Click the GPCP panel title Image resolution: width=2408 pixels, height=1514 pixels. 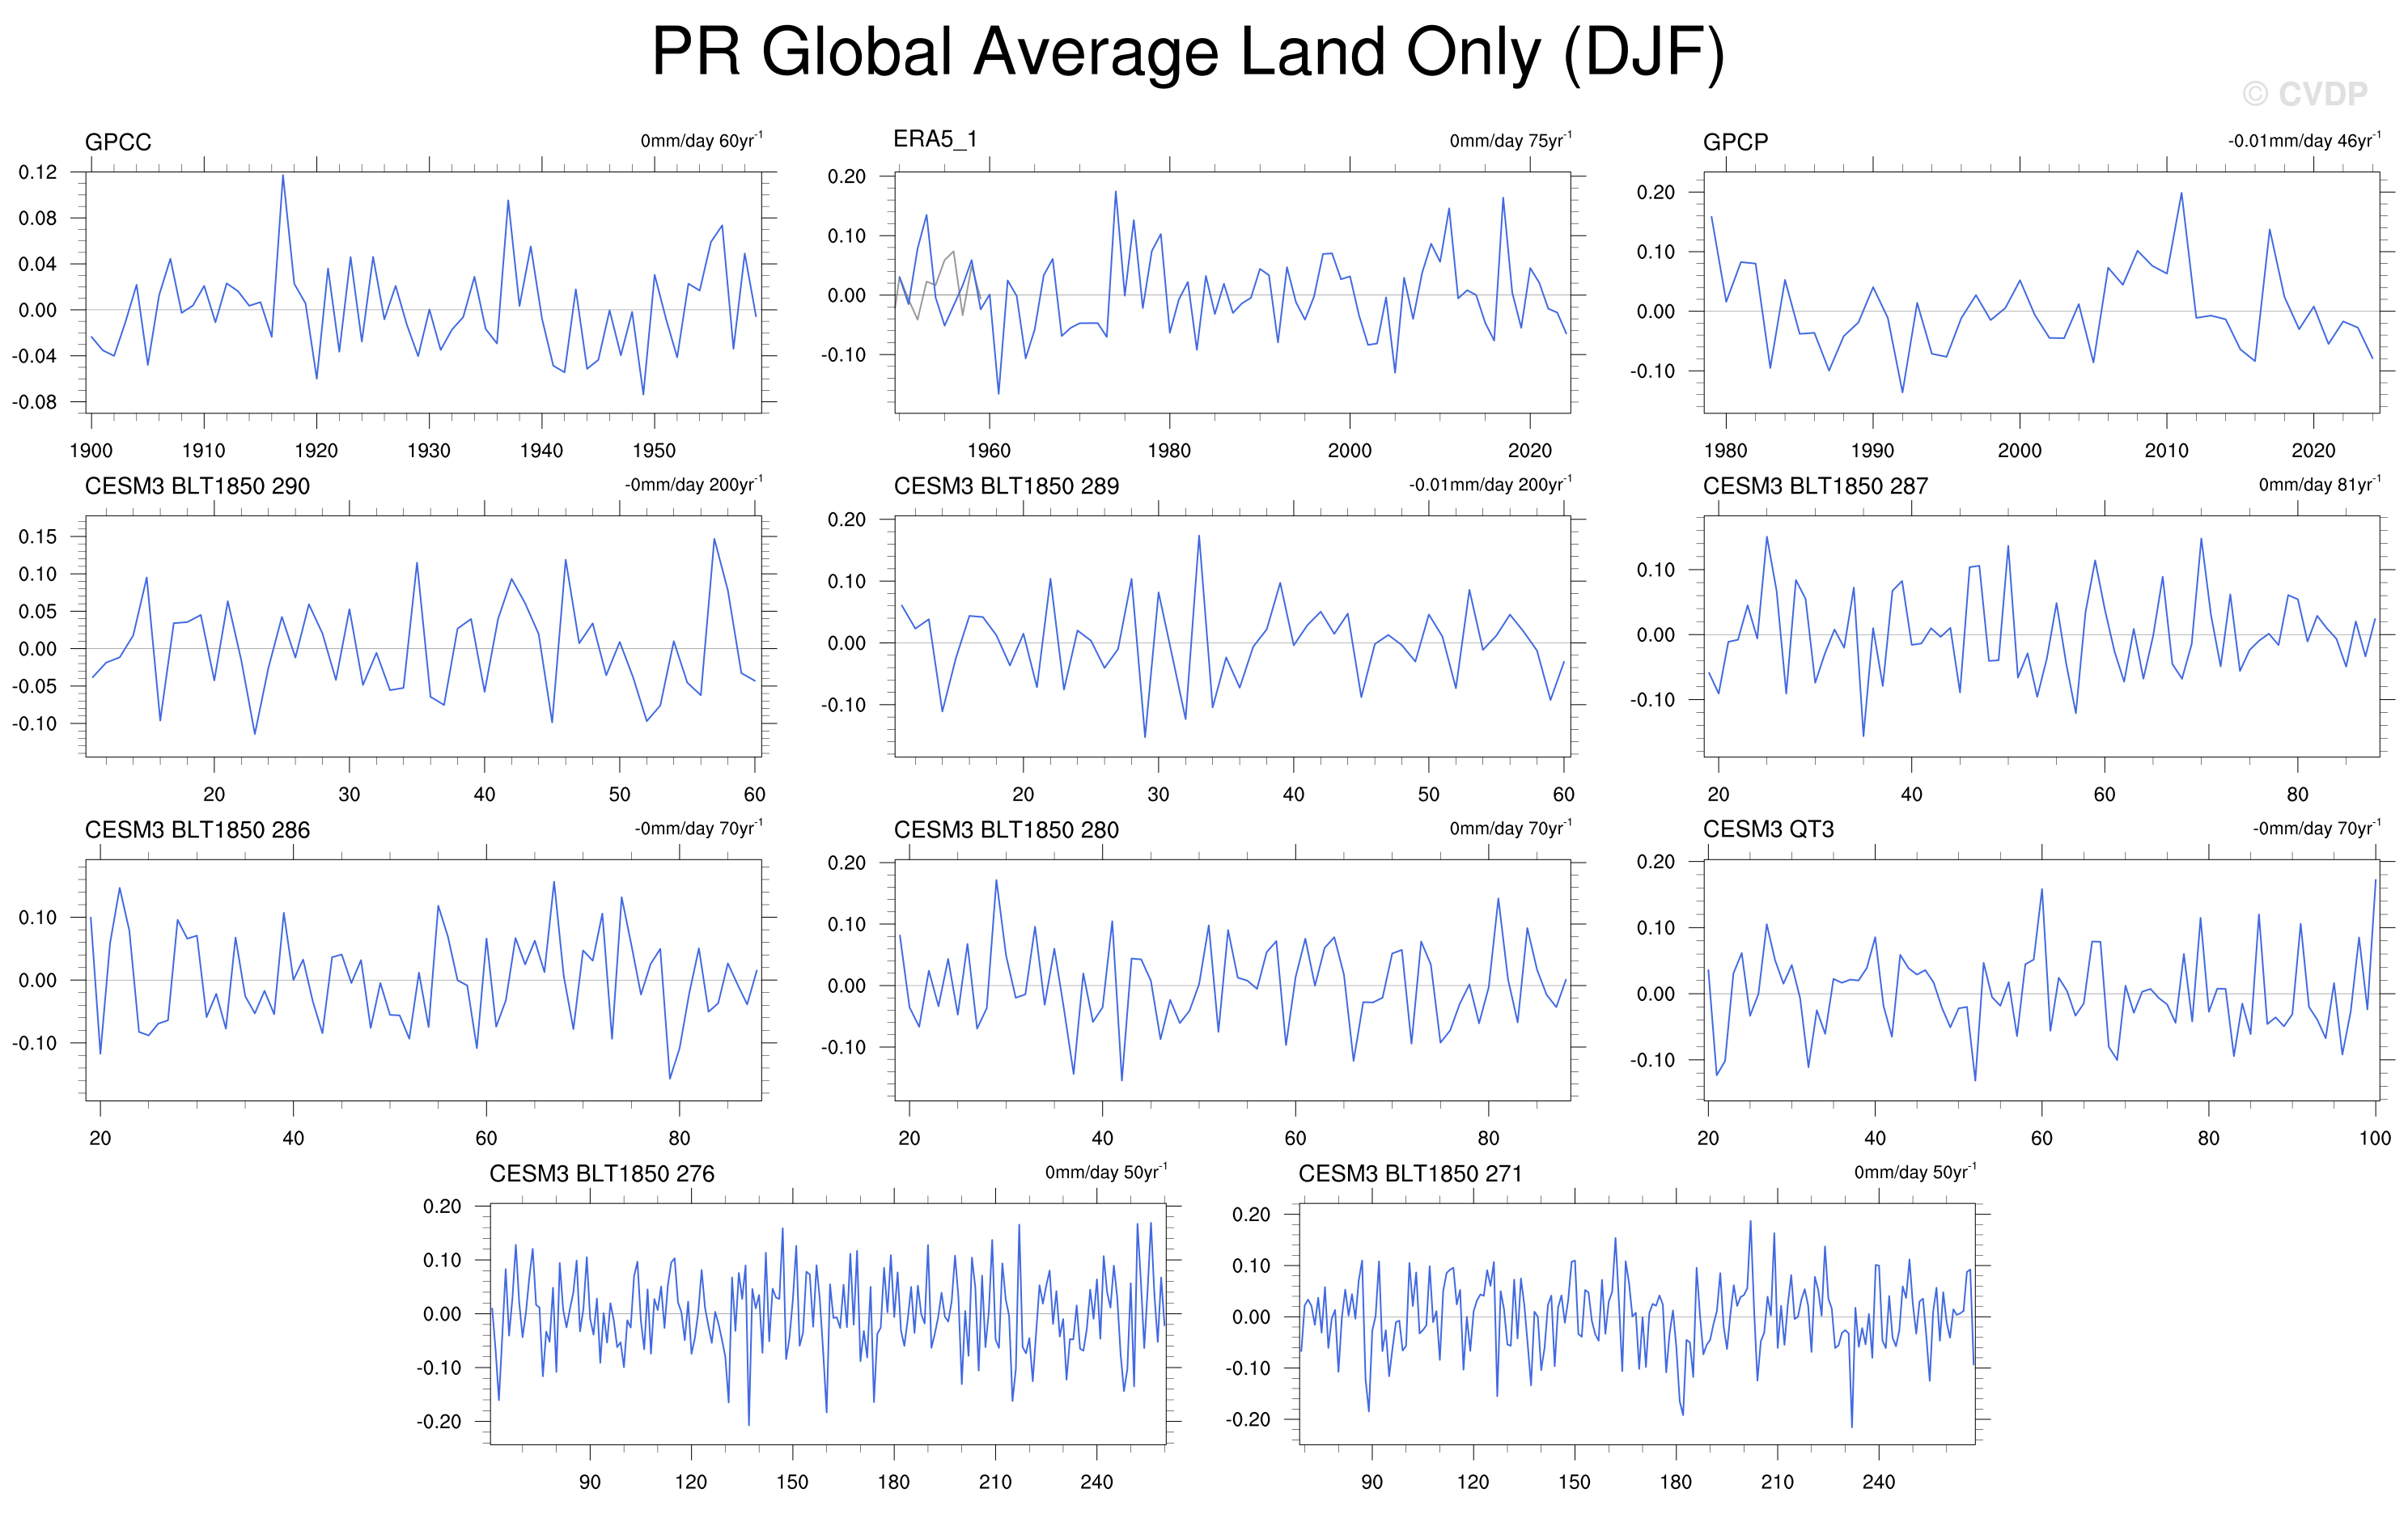[x=1735, y=142]
